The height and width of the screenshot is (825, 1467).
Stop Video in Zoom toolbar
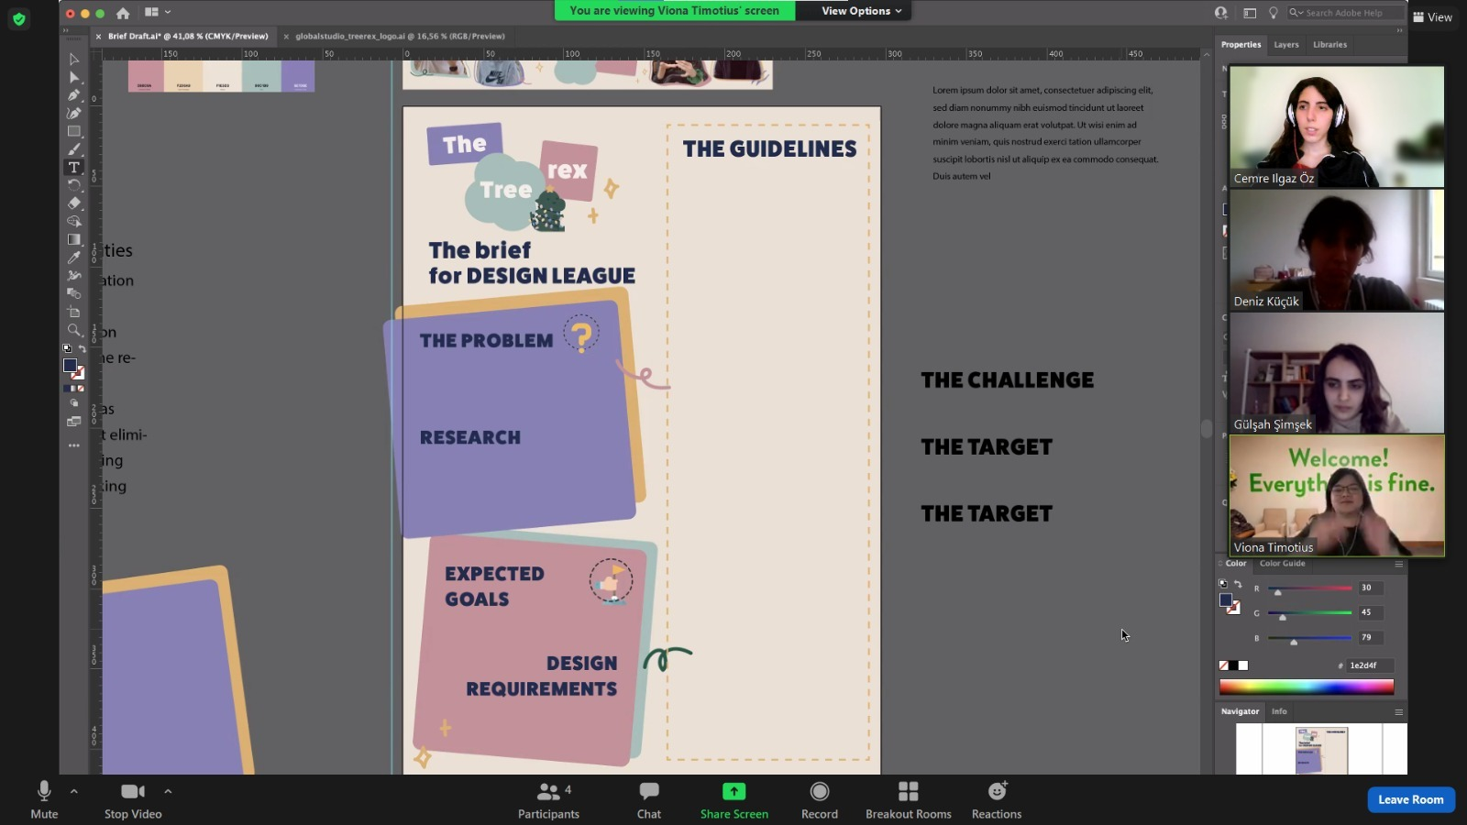(x=133, y=799)
